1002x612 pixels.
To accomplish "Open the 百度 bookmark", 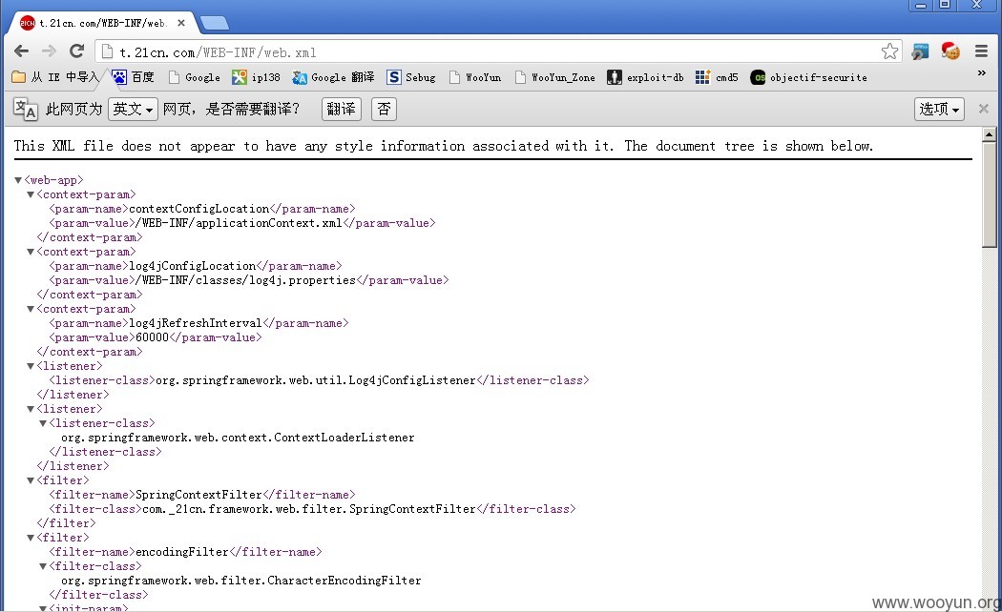I will (x=133, y=77).
